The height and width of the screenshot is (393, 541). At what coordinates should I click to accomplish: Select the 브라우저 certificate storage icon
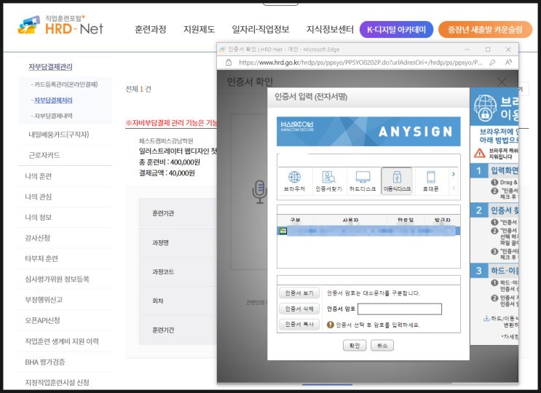[x=294, y=181]
